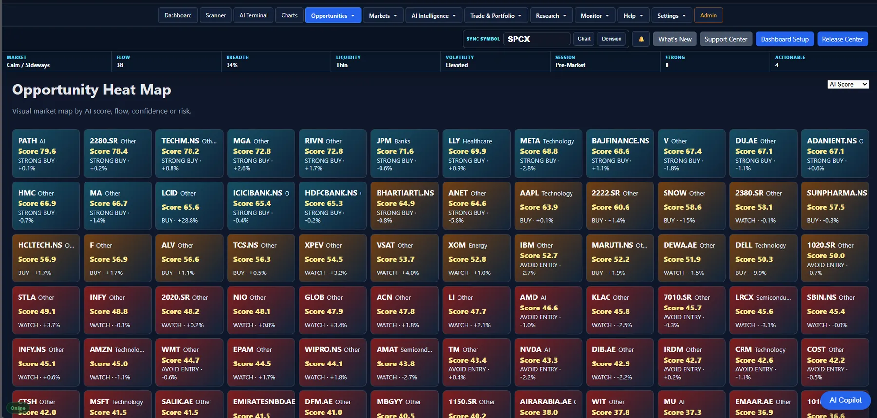
Task: Select the LLY Healthcare tile
Action: click(477, 153)
